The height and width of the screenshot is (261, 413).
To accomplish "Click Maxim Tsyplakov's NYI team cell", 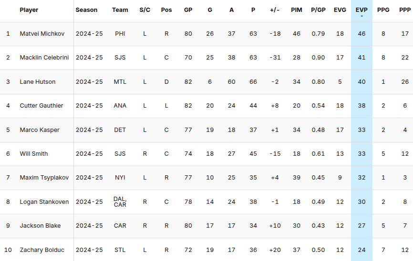I will point(120,178).
